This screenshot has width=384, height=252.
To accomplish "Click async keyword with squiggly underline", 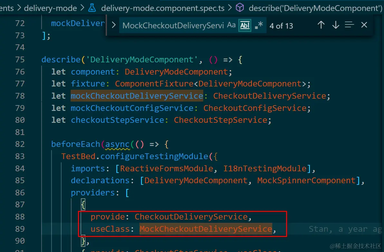I will (x=117, y=144).
